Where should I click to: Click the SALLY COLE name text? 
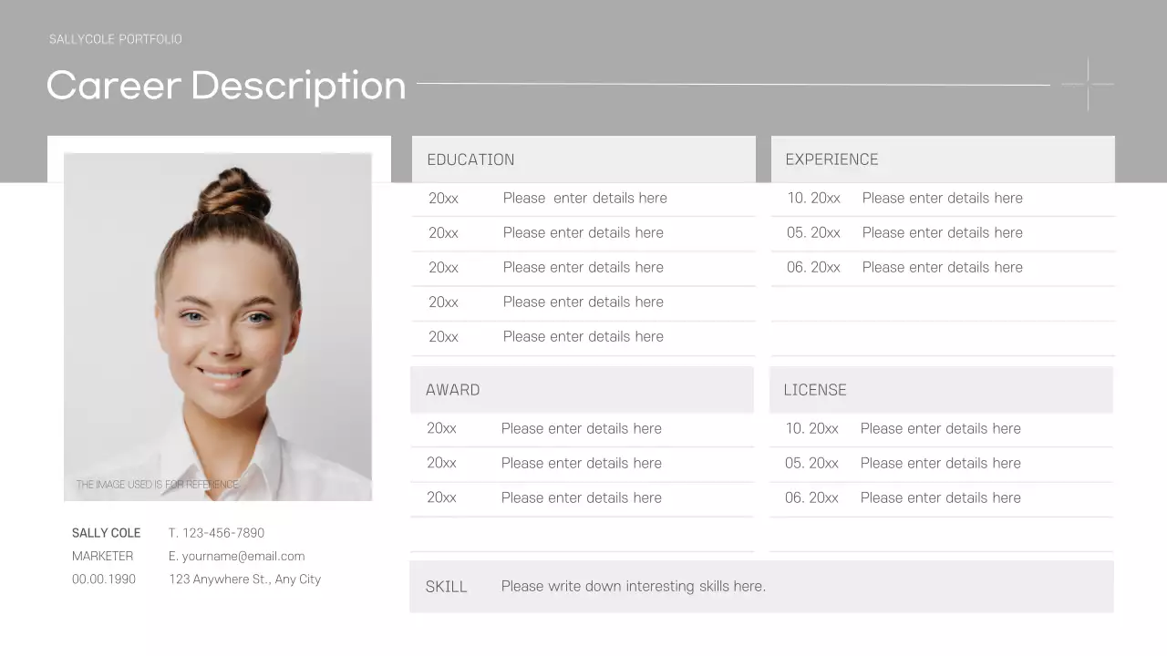click(x=106, y=533)
